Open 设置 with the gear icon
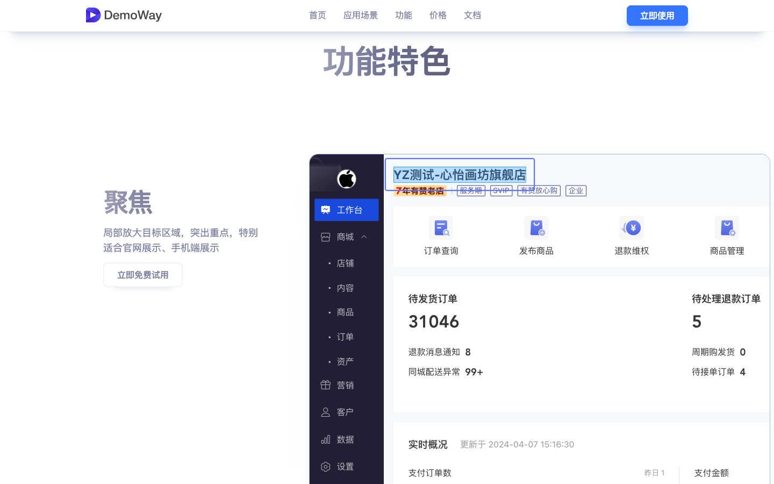Screen dimensions: 774x484 [x=325, y=467]
